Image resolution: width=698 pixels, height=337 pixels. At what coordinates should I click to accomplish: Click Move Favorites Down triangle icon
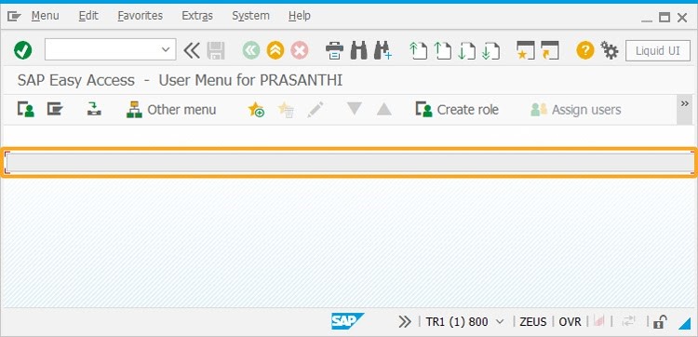(355, 109)
